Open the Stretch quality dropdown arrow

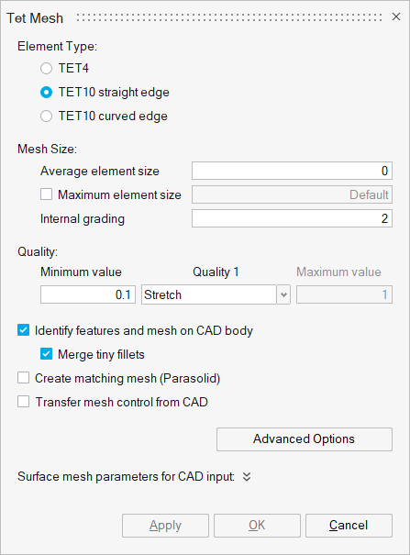(x=283, y=294)
